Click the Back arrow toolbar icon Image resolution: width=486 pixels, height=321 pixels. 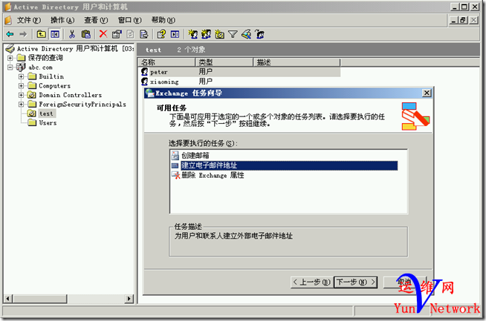pos(10,34)
